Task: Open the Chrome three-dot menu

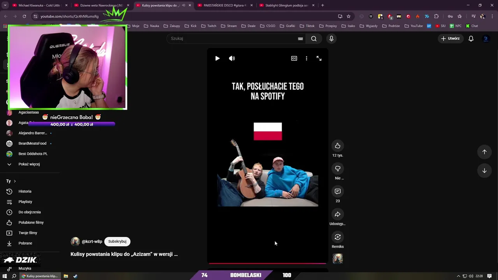Action: 492,16
